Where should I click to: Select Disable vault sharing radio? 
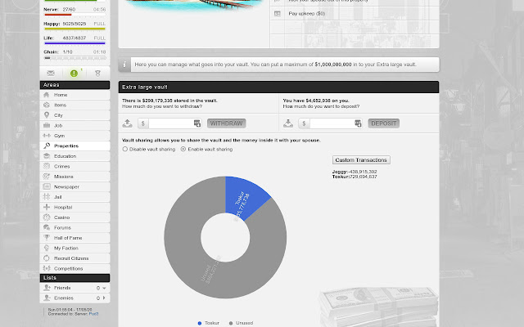click(125, 149)
